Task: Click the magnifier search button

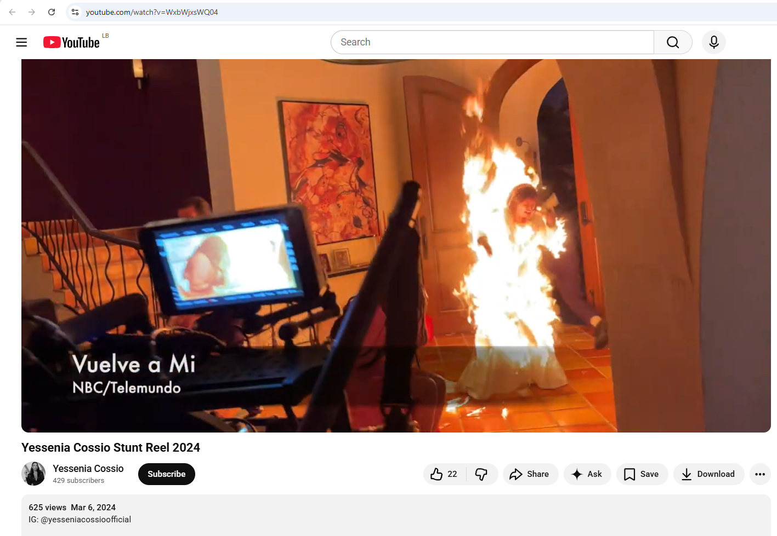Action: 673,42
